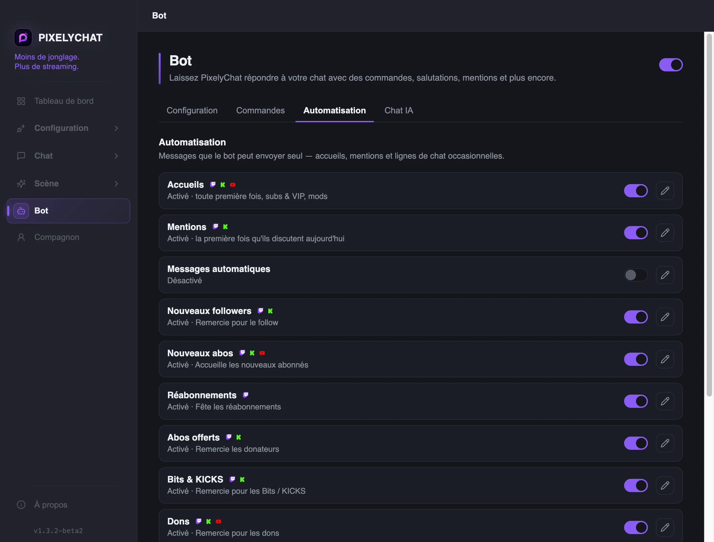Open the Chat sidebar section
714x542 pixels.
[68, 156]
